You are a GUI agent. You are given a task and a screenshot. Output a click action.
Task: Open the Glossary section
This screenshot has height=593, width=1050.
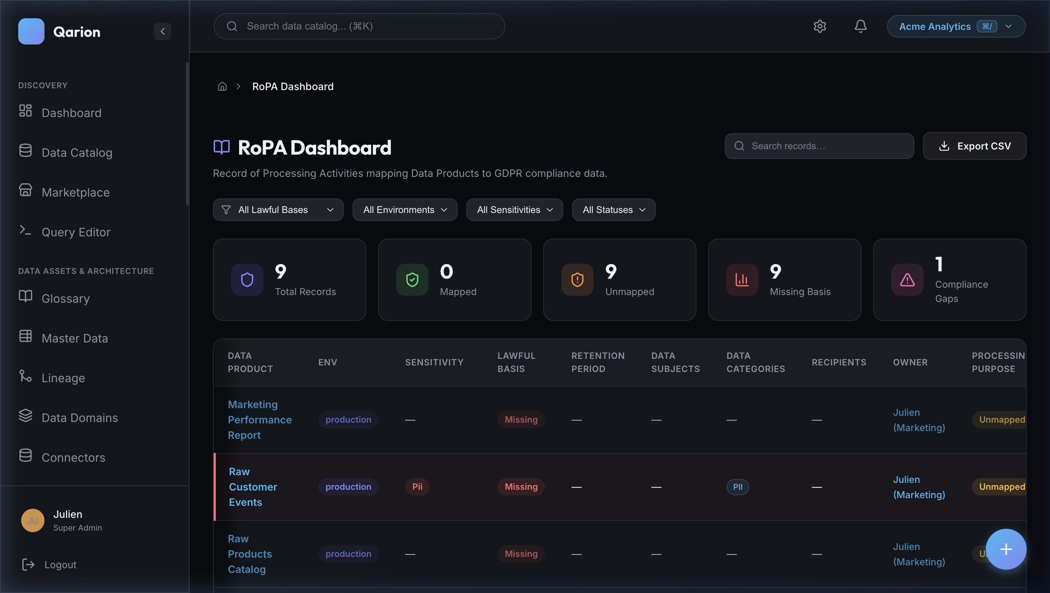[65, 298]
